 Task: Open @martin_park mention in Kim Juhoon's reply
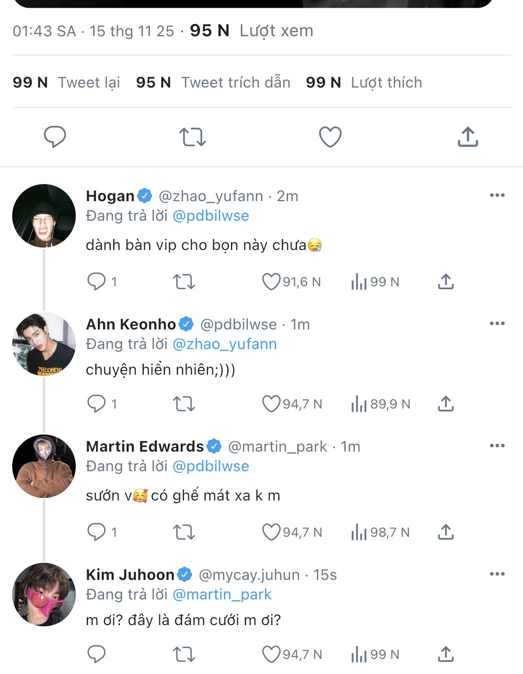click(x=222, y=595)
